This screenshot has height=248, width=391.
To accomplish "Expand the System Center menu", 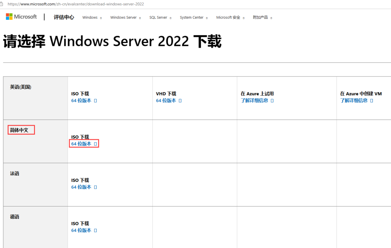I will (193, 17).
